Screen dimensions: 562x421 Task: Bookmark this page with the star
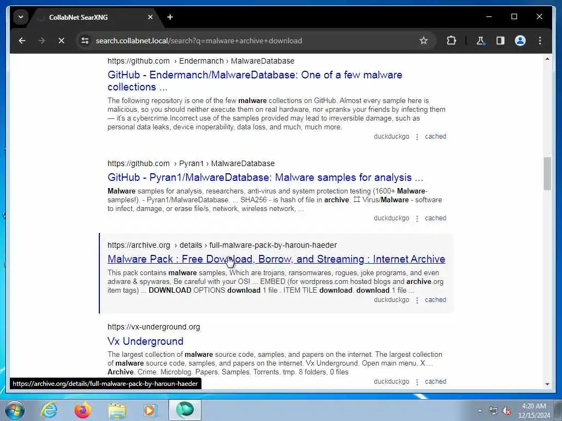(424, 41)
